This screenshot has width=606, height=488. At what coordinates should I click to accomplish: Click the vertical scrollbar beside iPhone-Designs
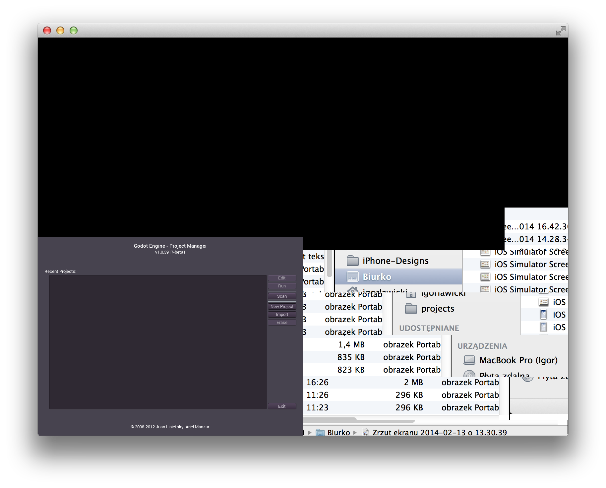click(329, 264)
